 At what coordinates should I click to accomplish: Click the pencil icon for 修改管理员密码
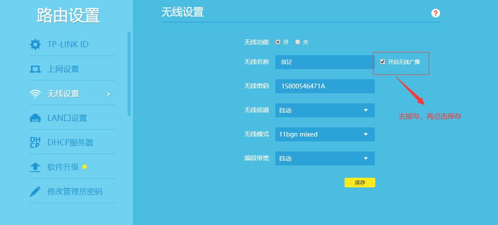point(35,191)
